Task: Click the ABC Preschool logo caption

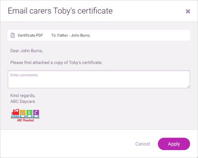Action: 25,120
